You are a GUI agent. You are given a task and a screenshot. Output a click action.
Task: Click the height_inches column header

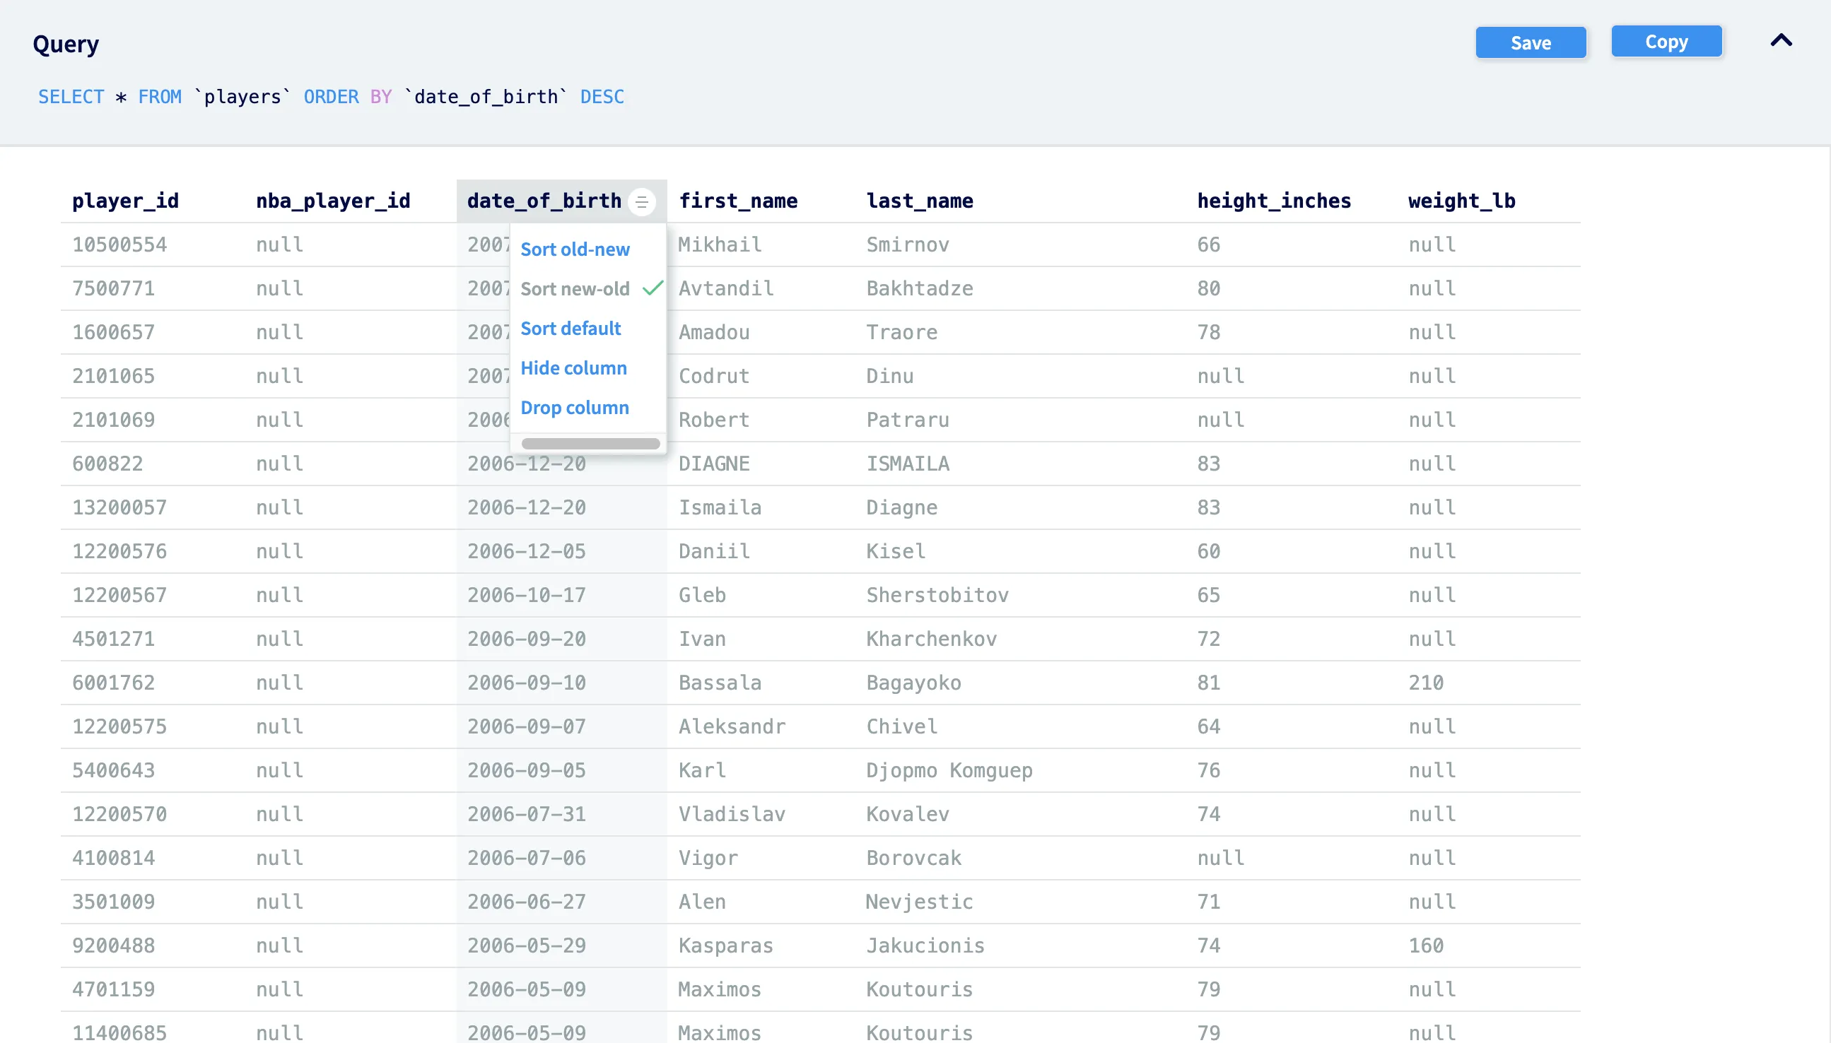click(x=1273, y=201)
